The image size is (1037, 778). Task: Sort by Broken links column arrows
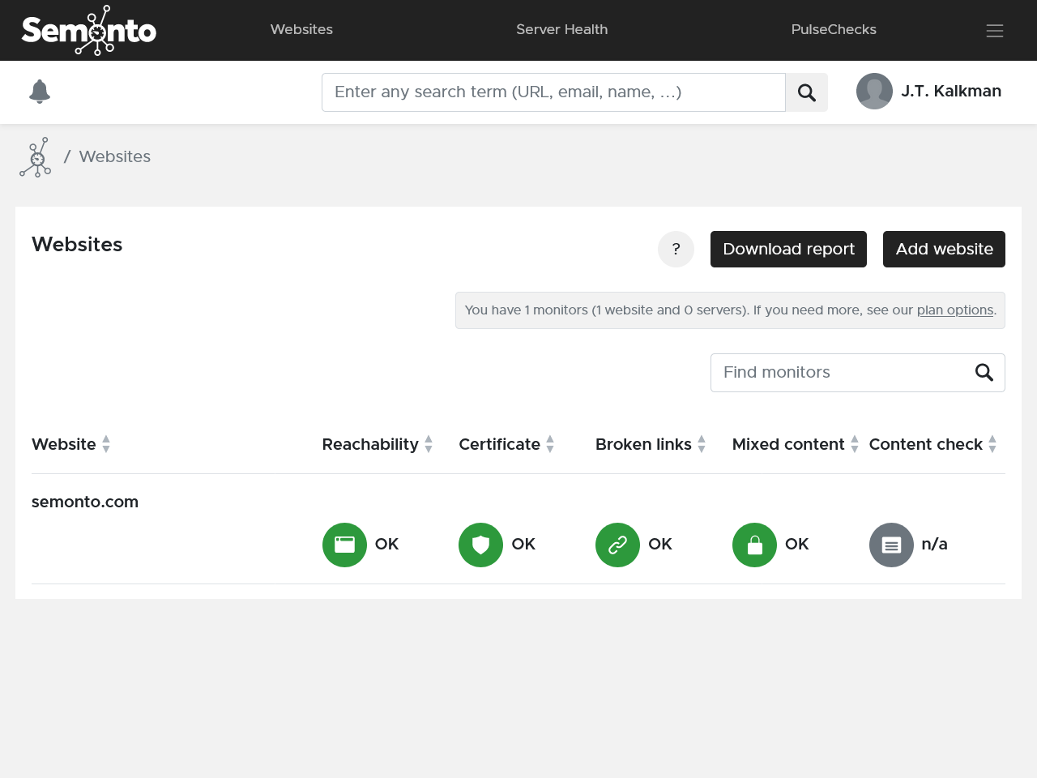click(702, 444)
